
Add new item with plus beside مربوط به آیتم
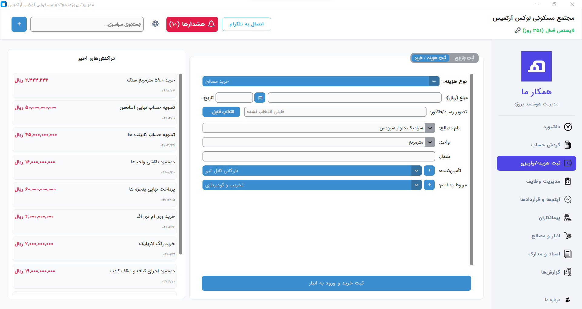coord(429,185)
